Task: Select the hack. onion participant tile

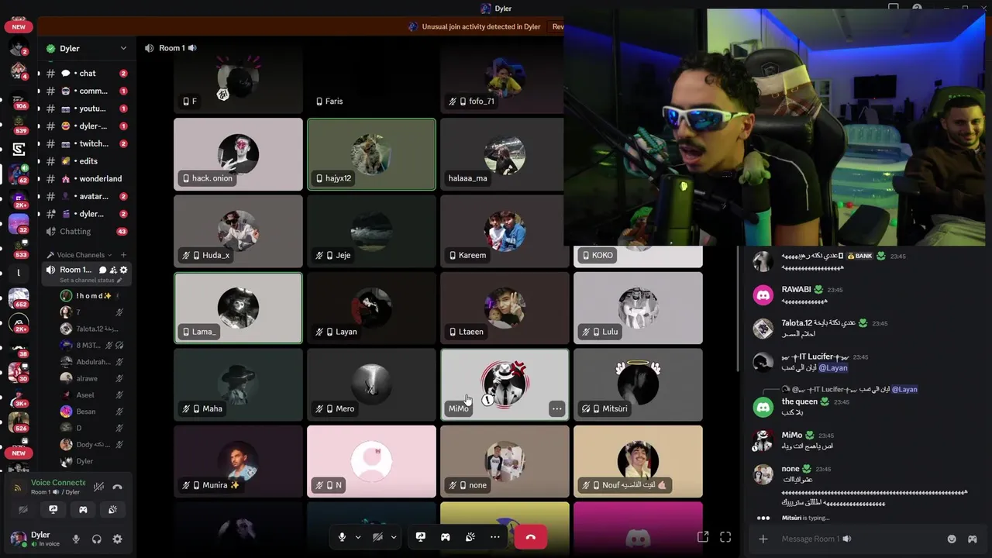Action: tap(238, 154)
